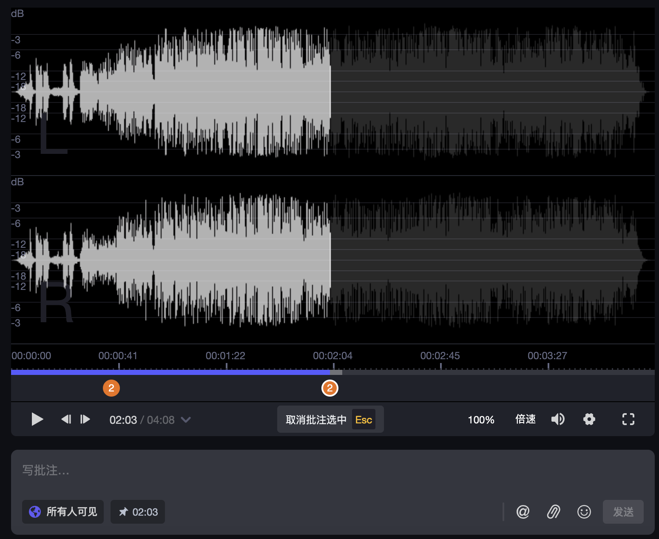Click the 00:01:22 timeline label
This screenshot has height=539, width=659.
(x=225, y=356)
